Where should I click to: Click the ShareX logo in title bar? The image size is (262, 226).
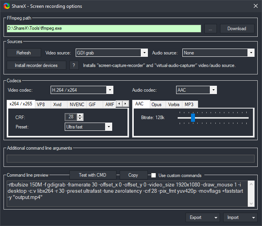coord(7,6)
